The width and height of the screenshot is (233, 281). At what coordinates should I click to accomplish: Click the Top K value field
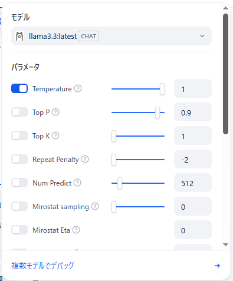click(x=193, y=135)
